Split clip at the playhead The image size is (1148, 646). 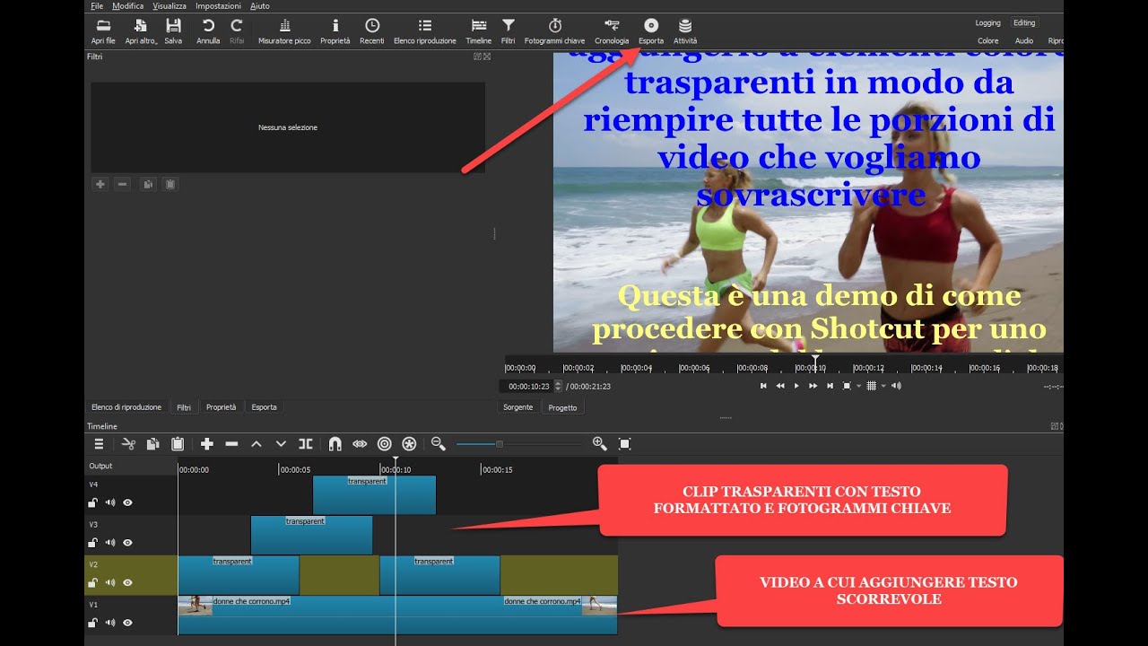(x=306, y=443)
